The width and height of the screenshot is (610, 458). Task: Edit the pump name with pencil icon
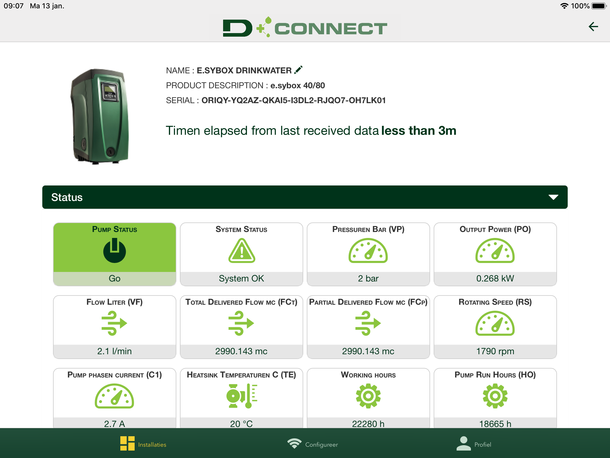(298, 70)
